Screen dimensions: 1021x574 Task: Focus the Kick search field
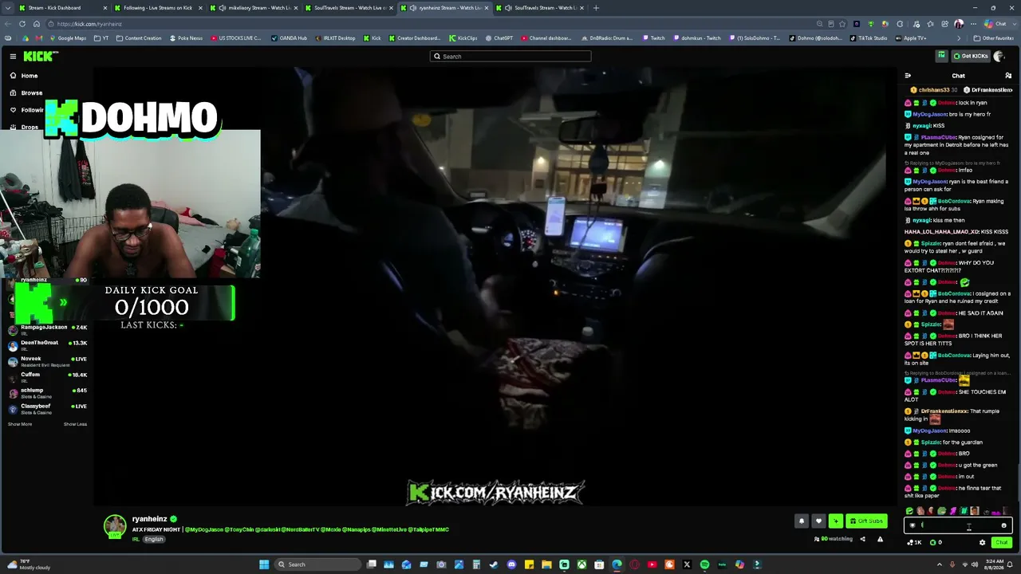tap(510, 57)
